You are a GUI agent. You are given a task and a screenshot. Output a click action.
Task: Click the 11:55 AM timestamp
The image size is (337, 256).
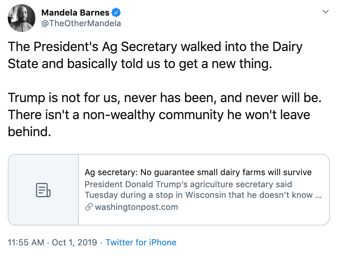[x=26, y=243]
